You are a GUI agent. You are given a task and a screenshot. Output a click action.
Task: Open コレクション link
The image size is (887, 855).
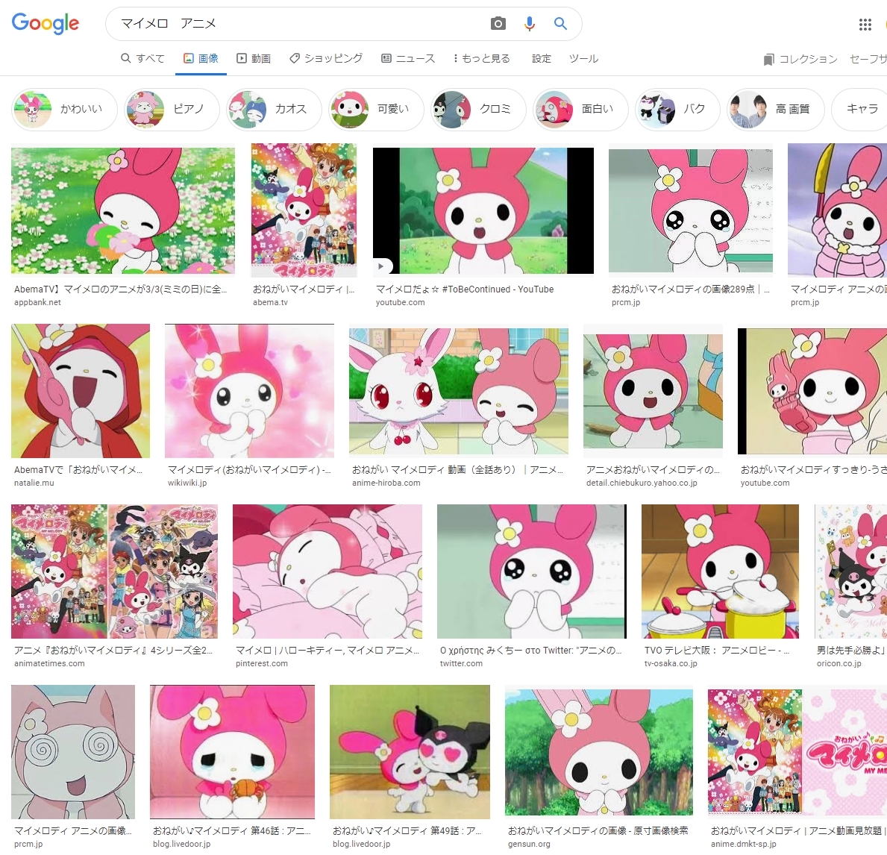[800, 60]
